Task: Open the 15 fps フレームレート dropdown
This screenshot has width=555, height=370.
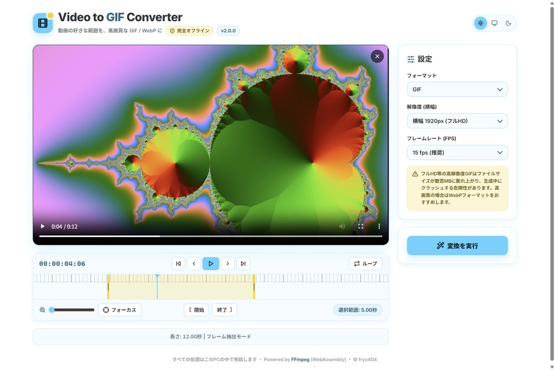Action: pos(457,152)
